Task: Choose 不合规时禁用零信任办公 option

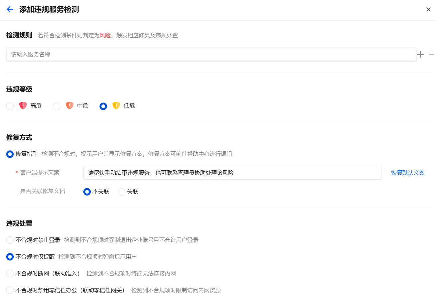Action: tap(10, 290)
